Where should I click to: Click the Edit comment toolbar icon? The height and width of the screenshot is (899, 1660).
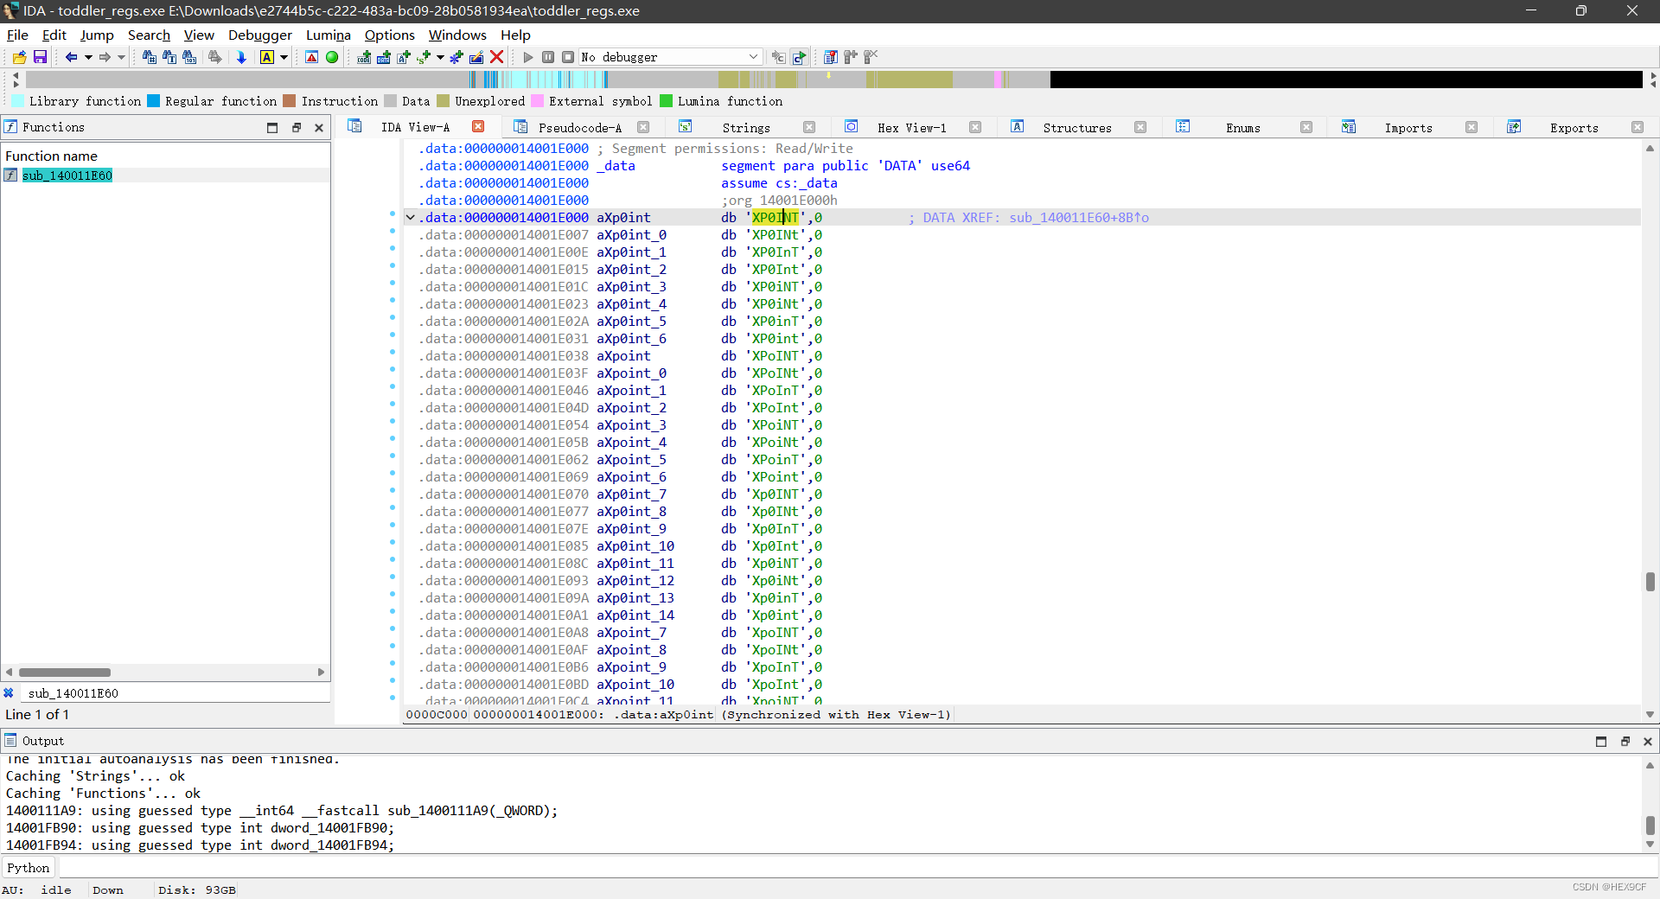[x=476, y=57]
